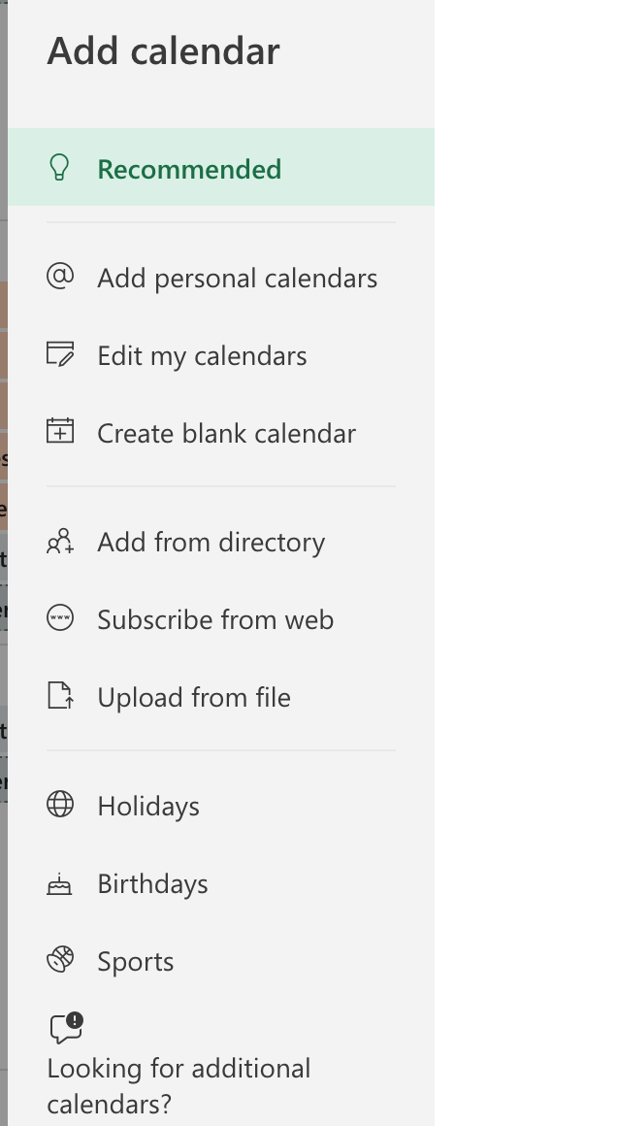Select Subscribe from web
Image resolution: width=617 pixels, height=1126 pixels.
[222, 619]
